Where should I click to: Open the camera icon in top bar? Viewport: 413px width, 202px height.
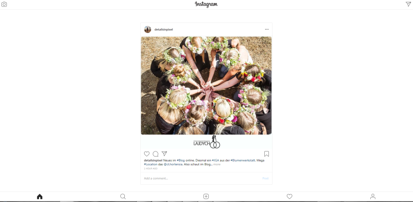(x=4, y=4)
